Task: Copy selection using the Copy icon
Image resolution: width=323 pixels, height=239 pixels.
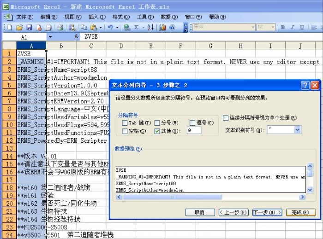Action: [x=84, y=27]
